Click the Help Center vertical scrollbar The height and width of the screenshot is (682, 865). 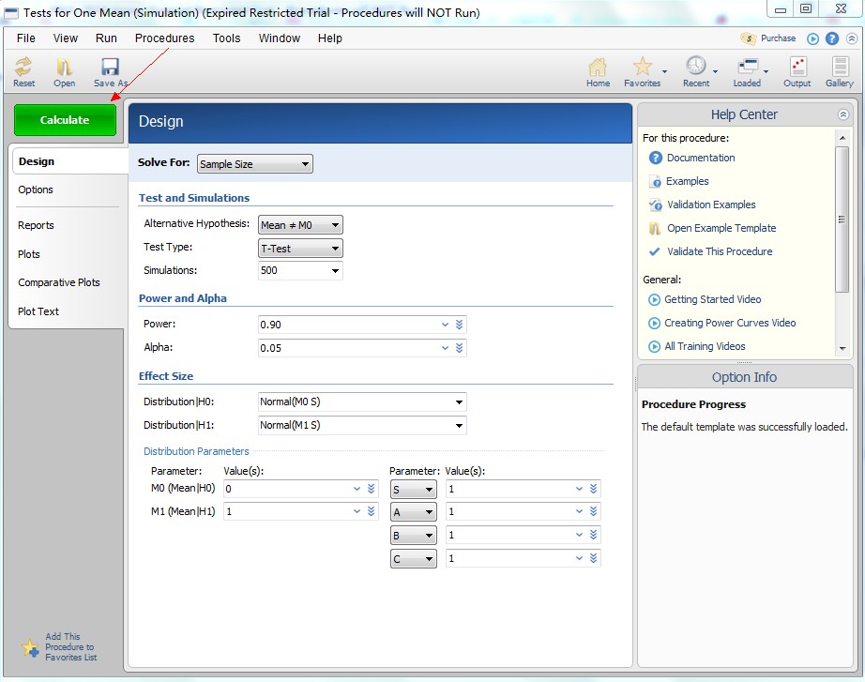point(842,219)
